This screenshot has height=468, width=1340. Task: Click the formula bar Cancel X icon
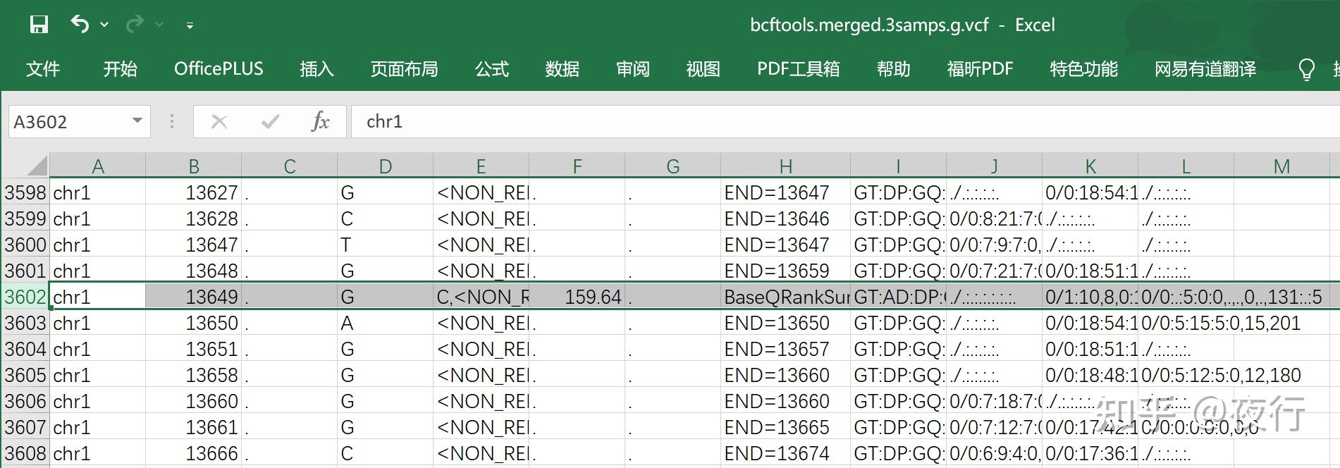[219, 121]
